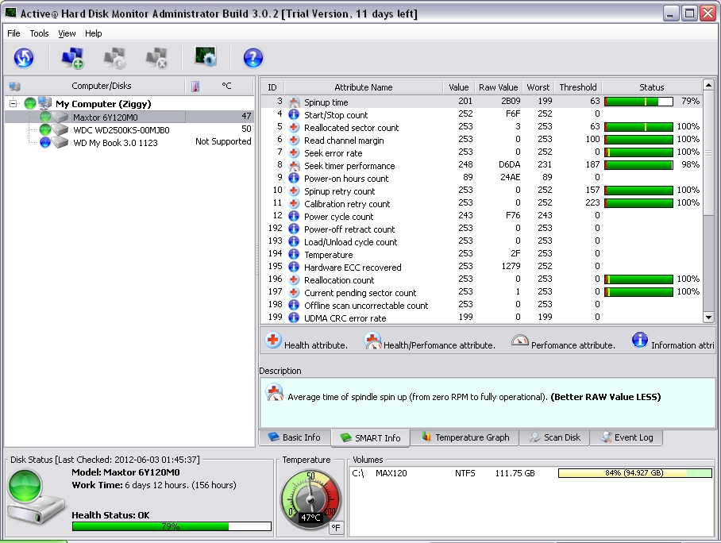Click the thermometer column header icon
Image resolution: width=721 pixels, height=543 pixels.
(x=195, y=86)
